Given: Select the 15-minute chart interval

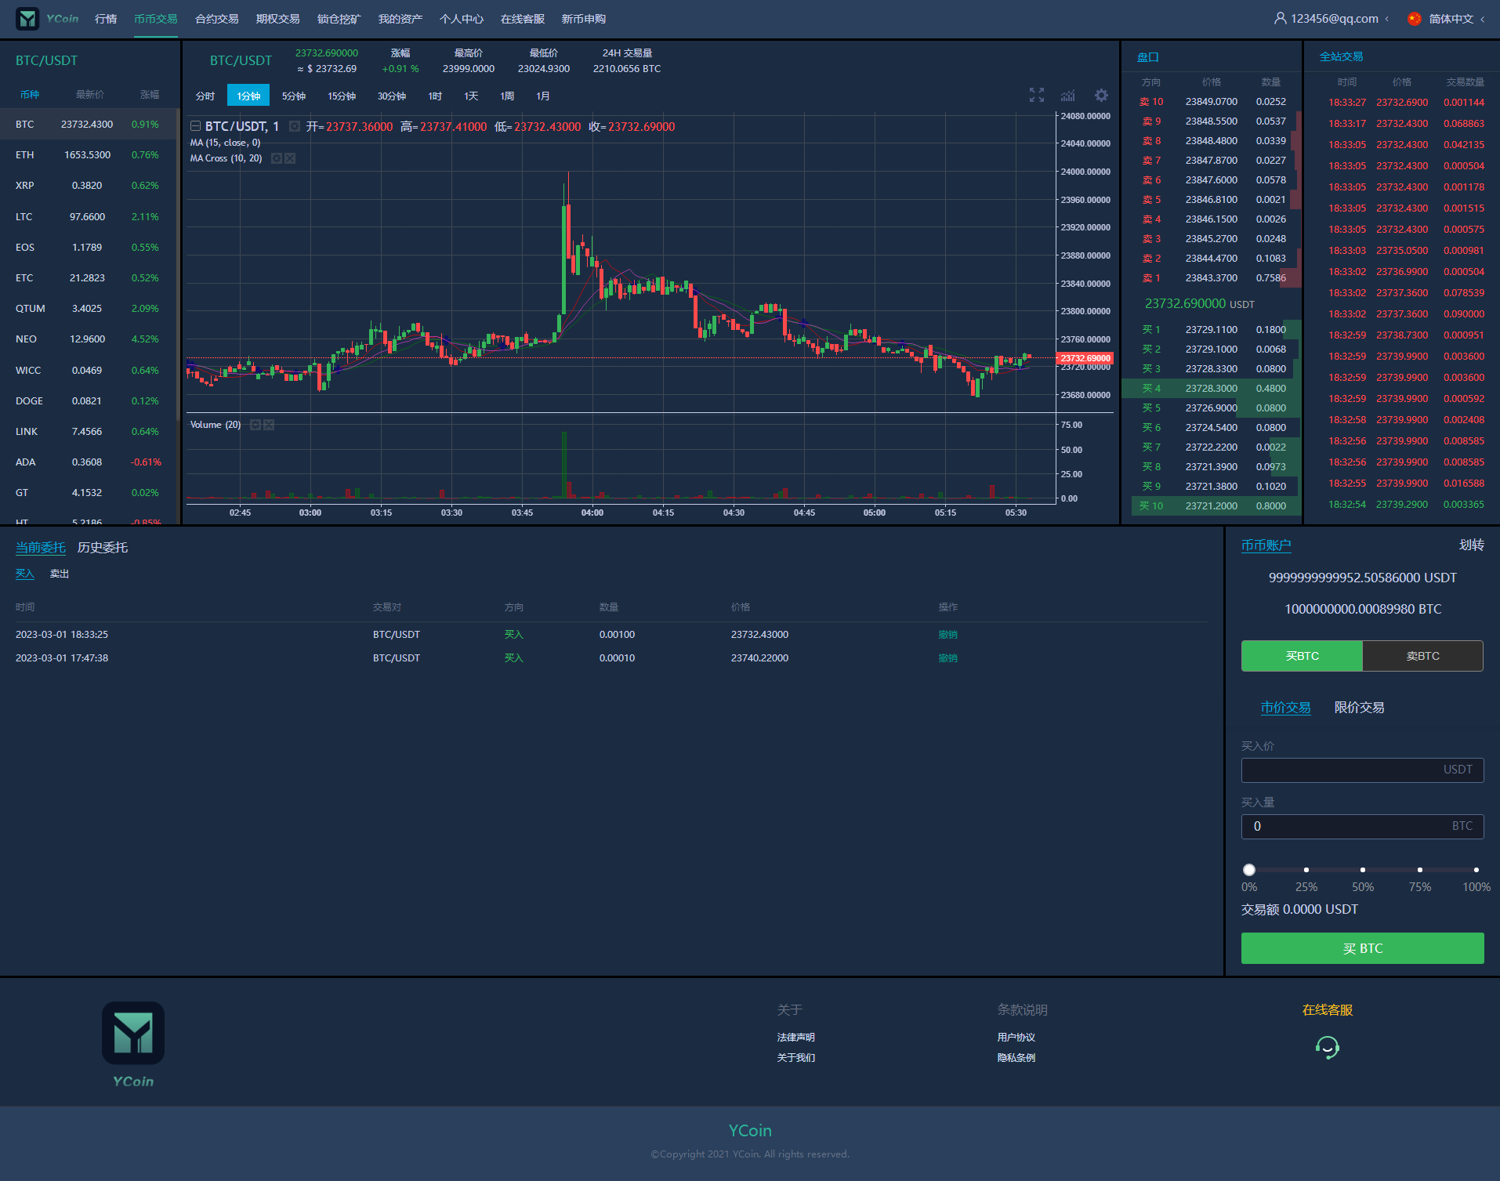Looking at the screenshot, I should [342, 96].
